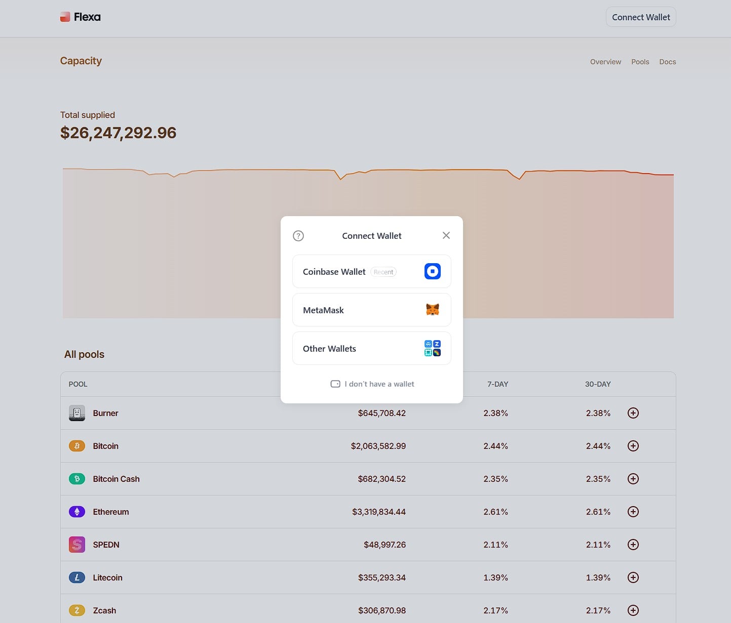Open the Other Wallets option
The height and width of the screenshot is (623, 731).
coord(372,348)
